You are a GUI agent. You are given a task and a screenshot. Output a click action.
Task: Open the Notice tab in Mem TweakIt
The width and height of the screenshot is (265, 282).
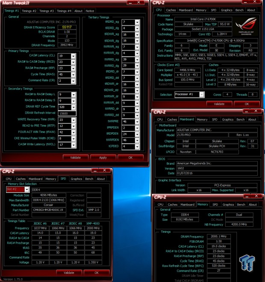point(90,11)
